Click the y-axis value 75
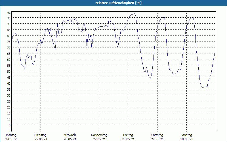Image resolution: width=227 pixels, height=142 pixels. pos(9,41)
